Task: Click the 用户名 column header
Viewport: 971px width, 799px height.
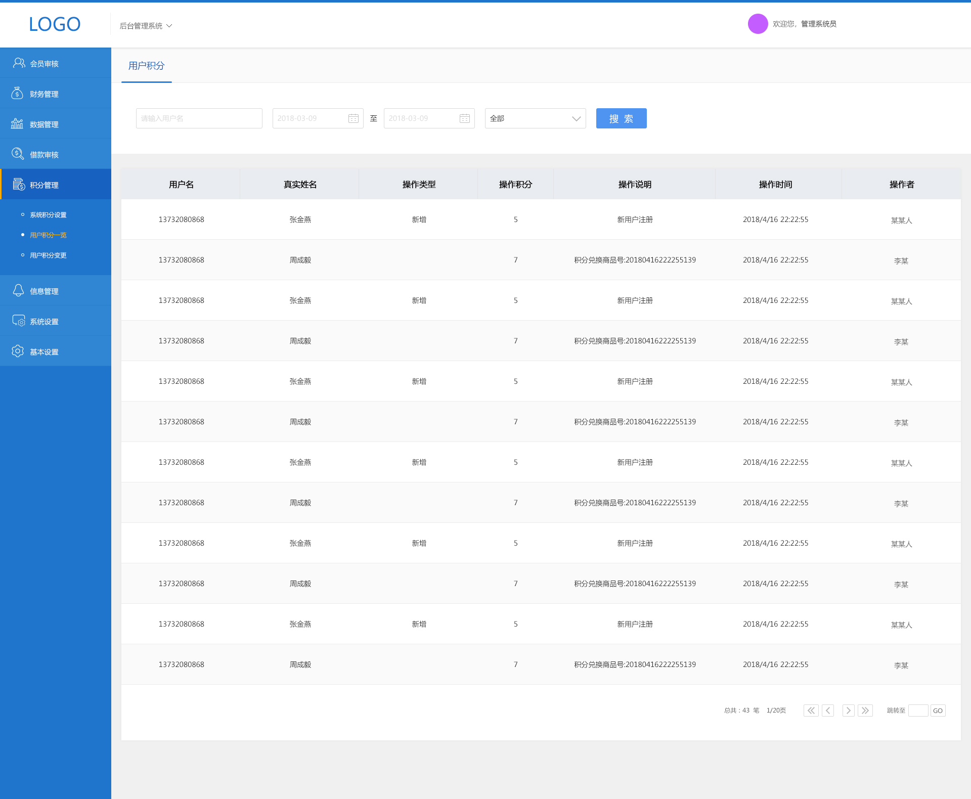Action: [x=181, y=184]
